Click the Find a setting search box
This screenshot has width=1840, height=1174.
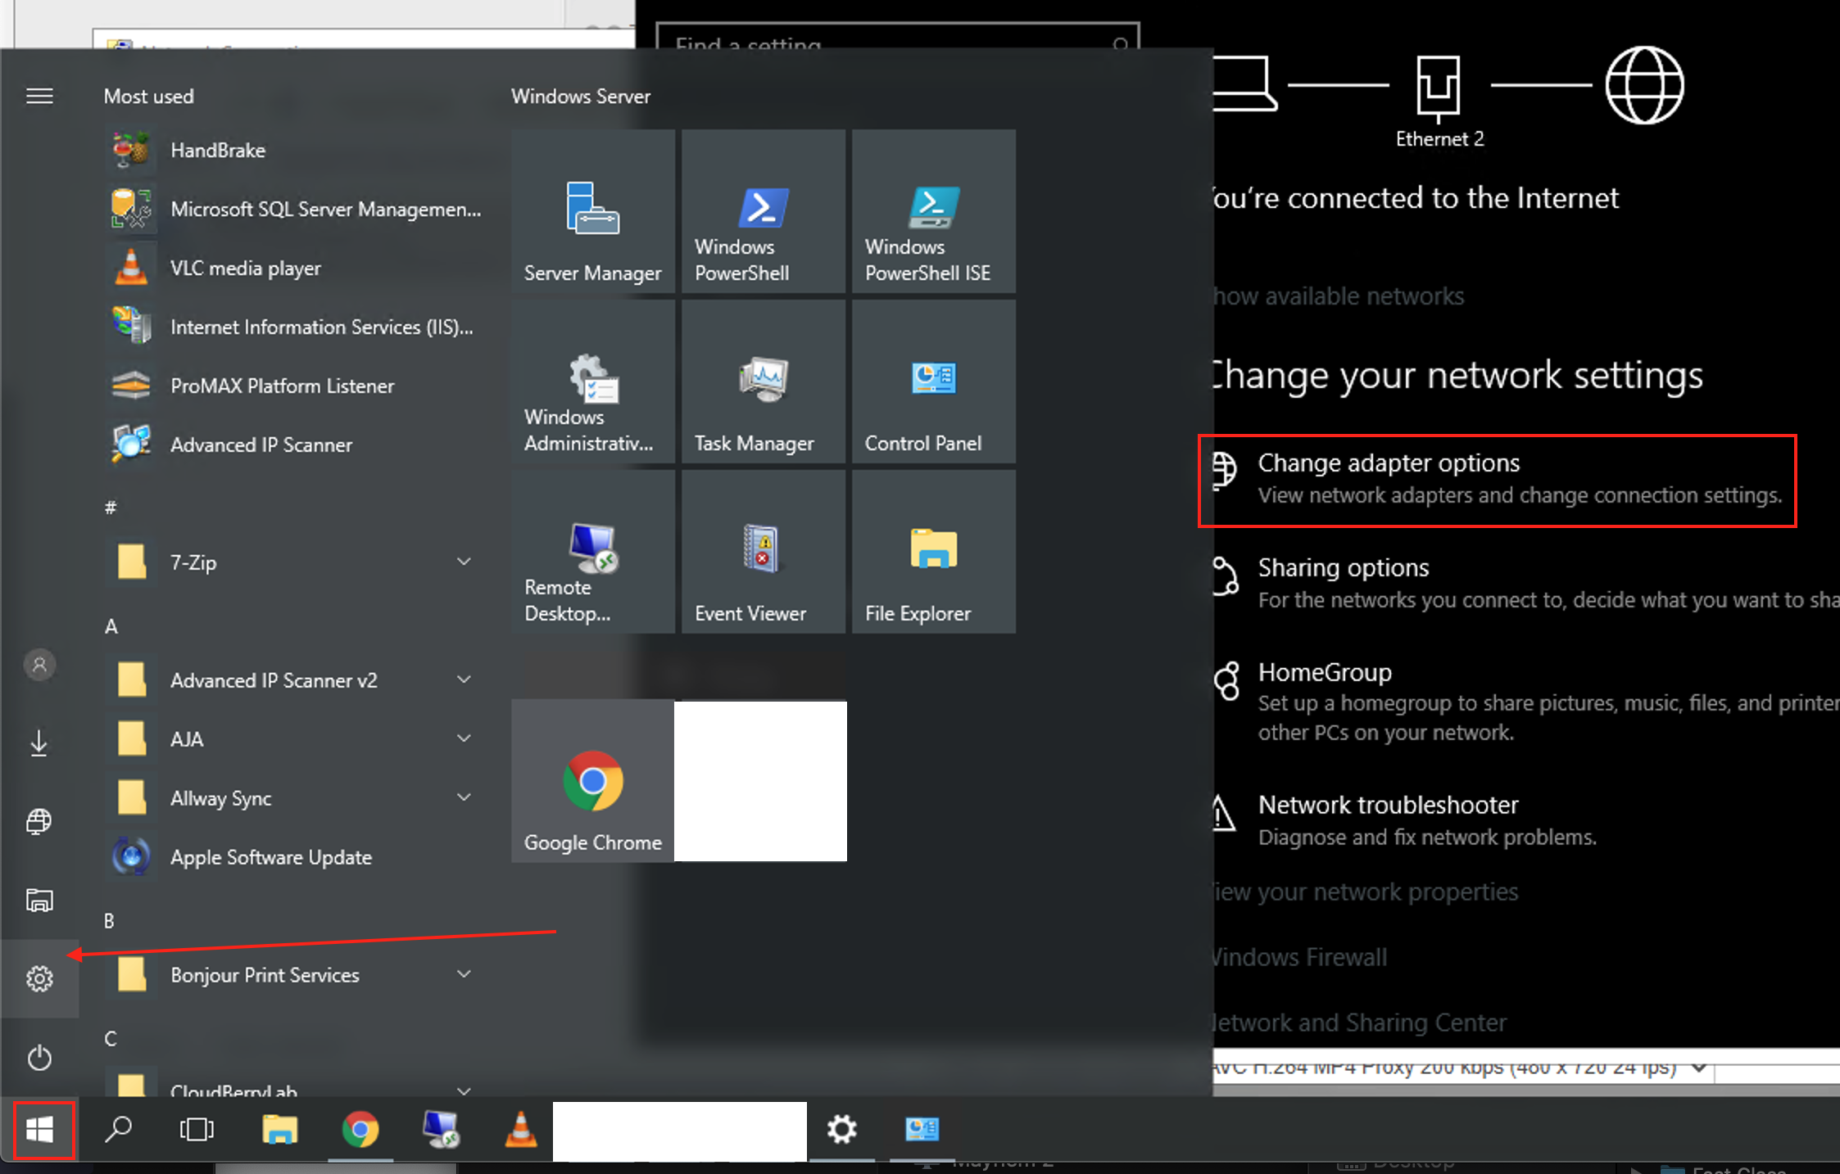tap(898, 37)
